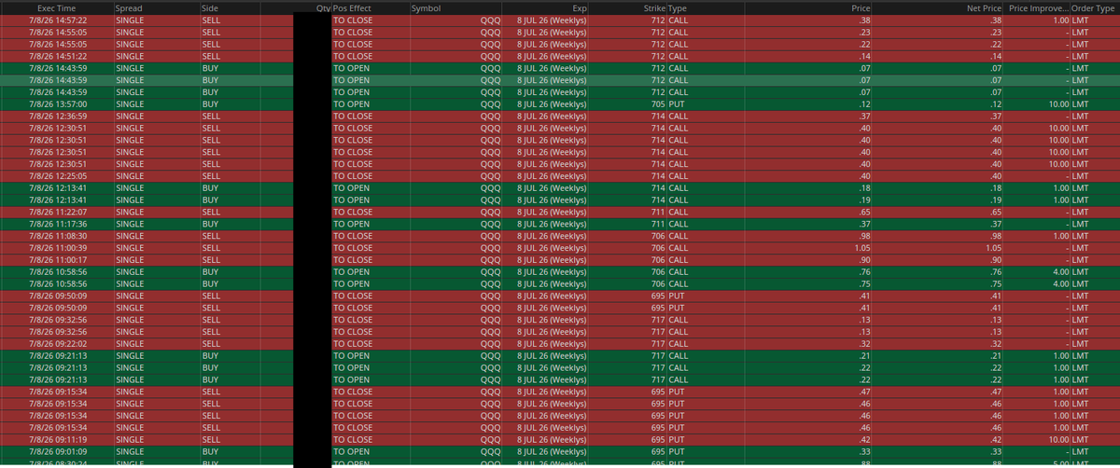
Task: Select the 7/8/26 11:22:07 exec time cell
Action: pos(59,212)
